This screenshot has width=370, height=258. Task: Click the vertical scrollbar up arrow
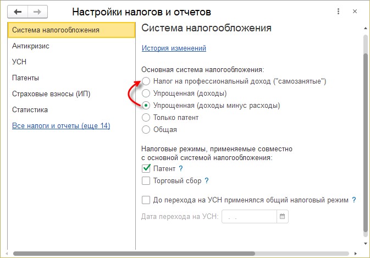366,28
